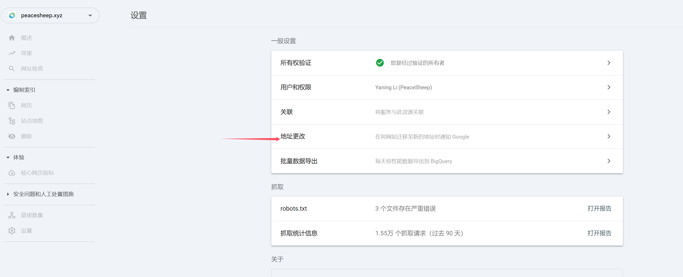Viewport: 683px width, 277px height.
Task: Click the text 在将网站迁移至新的地址时通知 Google
Action: click(422, 137)
